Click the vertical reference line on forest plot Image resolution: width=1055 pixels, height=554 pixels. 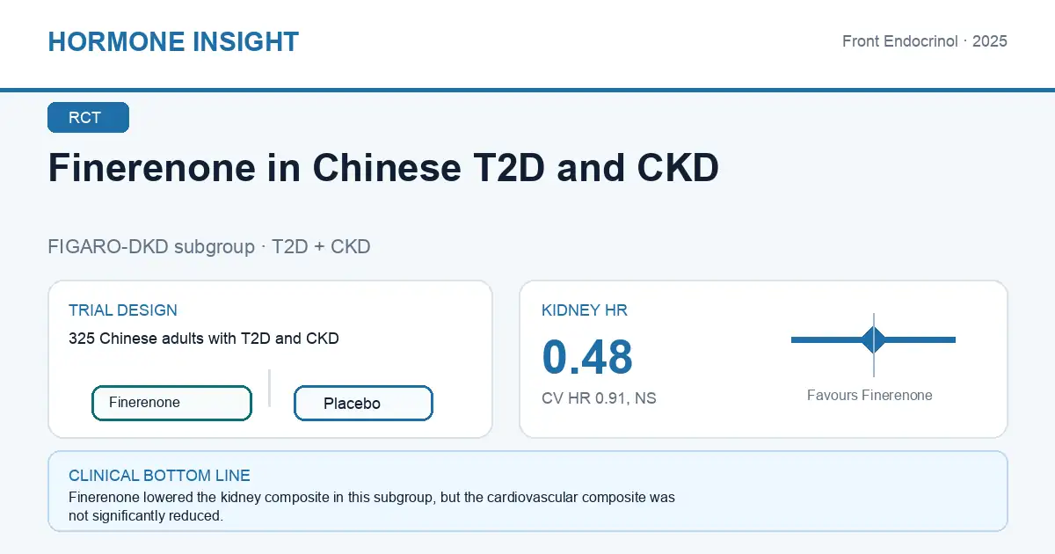click(x=874, y=345)
